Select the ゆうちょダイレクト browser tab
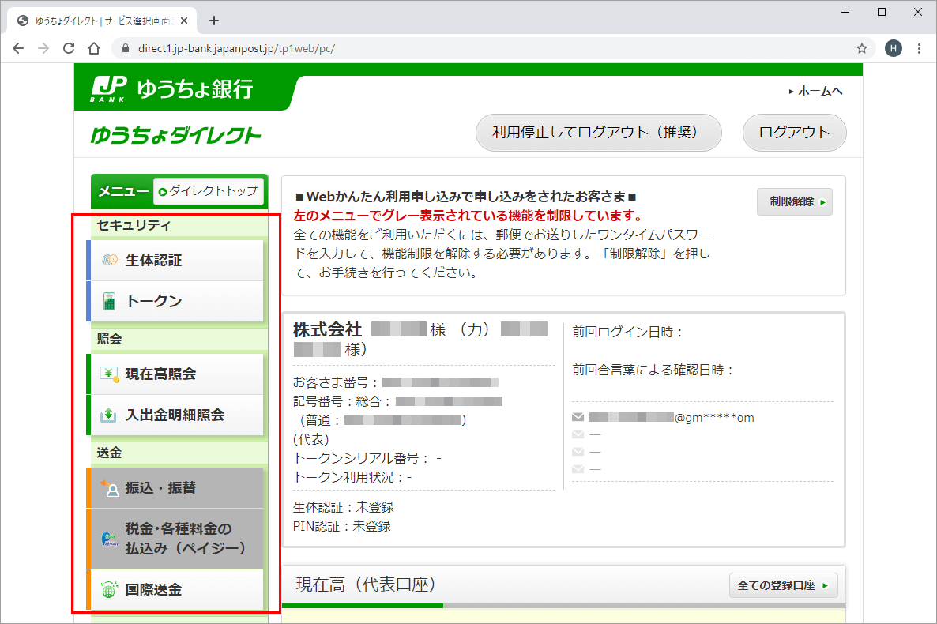This screenshot has height=624, width=937. 102,21
